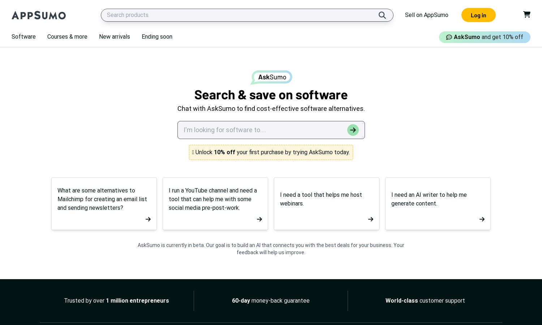Click the Chat with AskSumo subtitle text
Image resolution: width=542 pixels, height=325 pixels.
coord(271,109)
